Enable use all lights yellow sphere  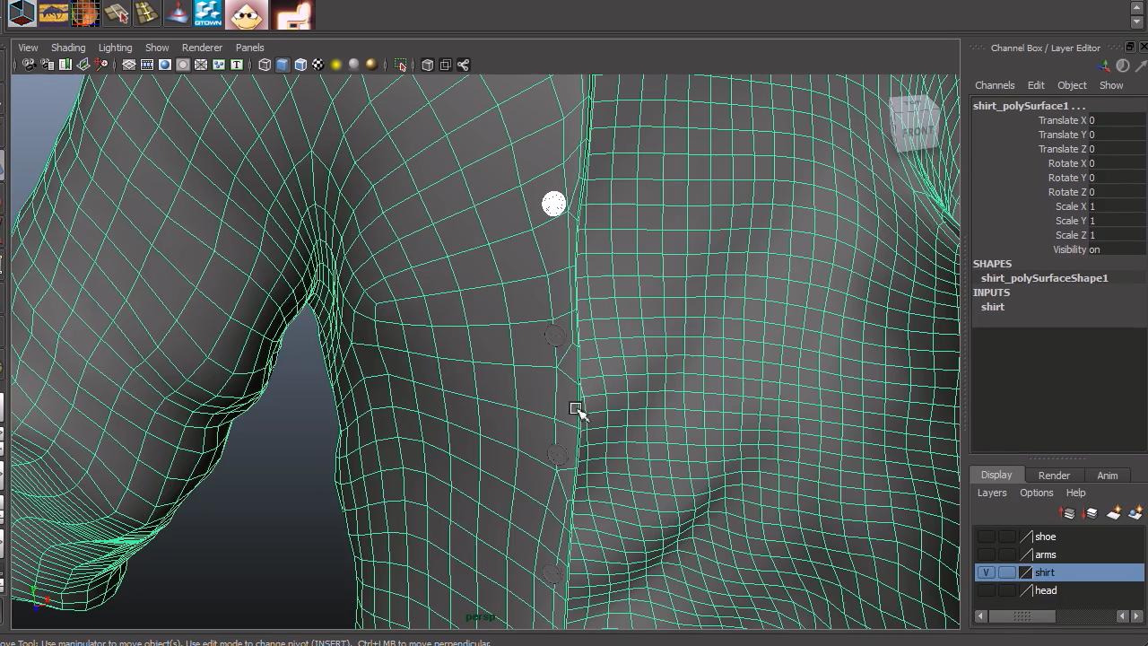coord(336,65)
